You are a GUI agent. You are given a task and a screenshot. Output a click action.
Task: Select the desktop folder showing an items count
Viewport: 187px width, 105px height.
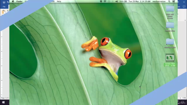[x=170, y=9]
